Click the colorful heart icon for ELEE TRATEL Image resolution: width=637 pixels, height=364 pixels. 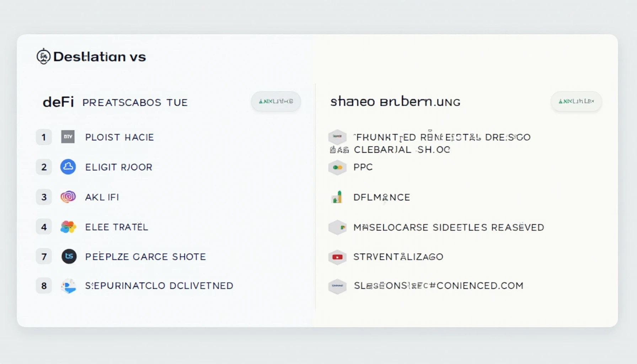(x=68, y=227)
